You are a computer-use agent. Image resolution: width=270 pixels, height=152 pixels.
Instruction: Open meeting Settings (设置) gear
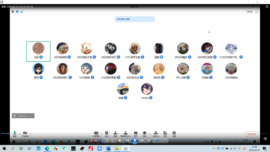pyautogui.click(x=174, y=133)
